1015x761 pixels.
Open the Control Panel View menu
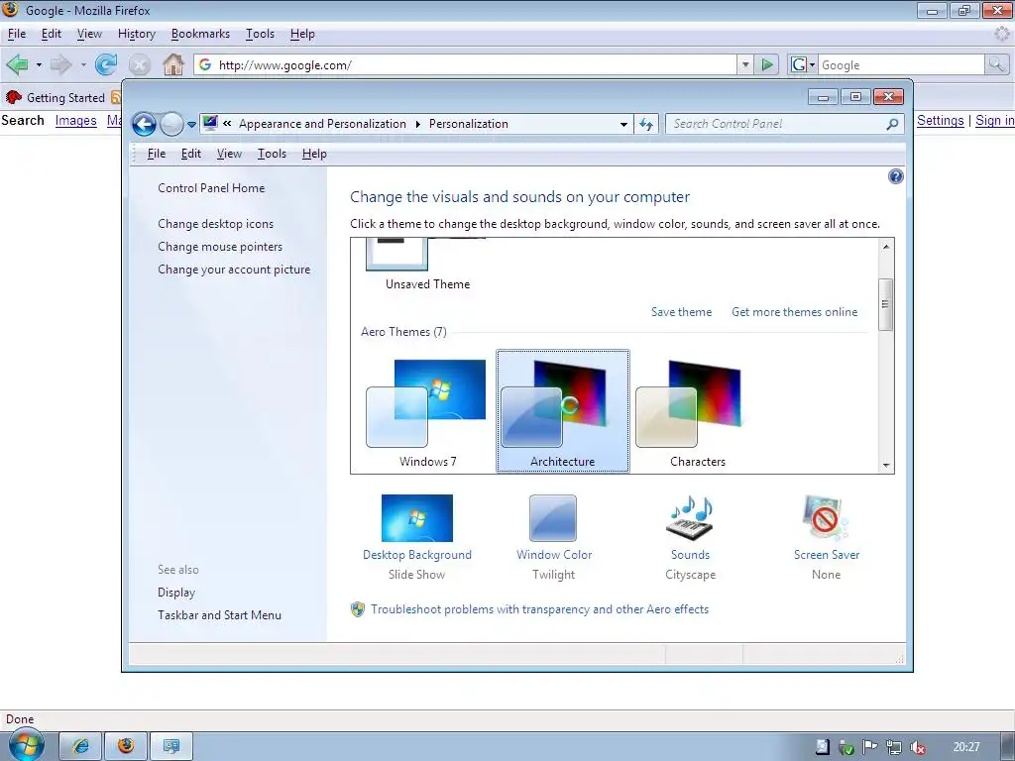click(229, 154)
